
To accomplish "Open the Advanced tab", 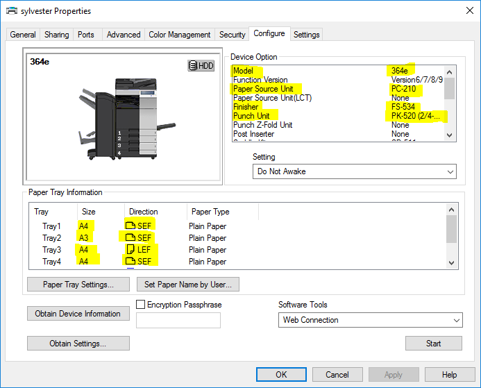I will tap(124, 35).
